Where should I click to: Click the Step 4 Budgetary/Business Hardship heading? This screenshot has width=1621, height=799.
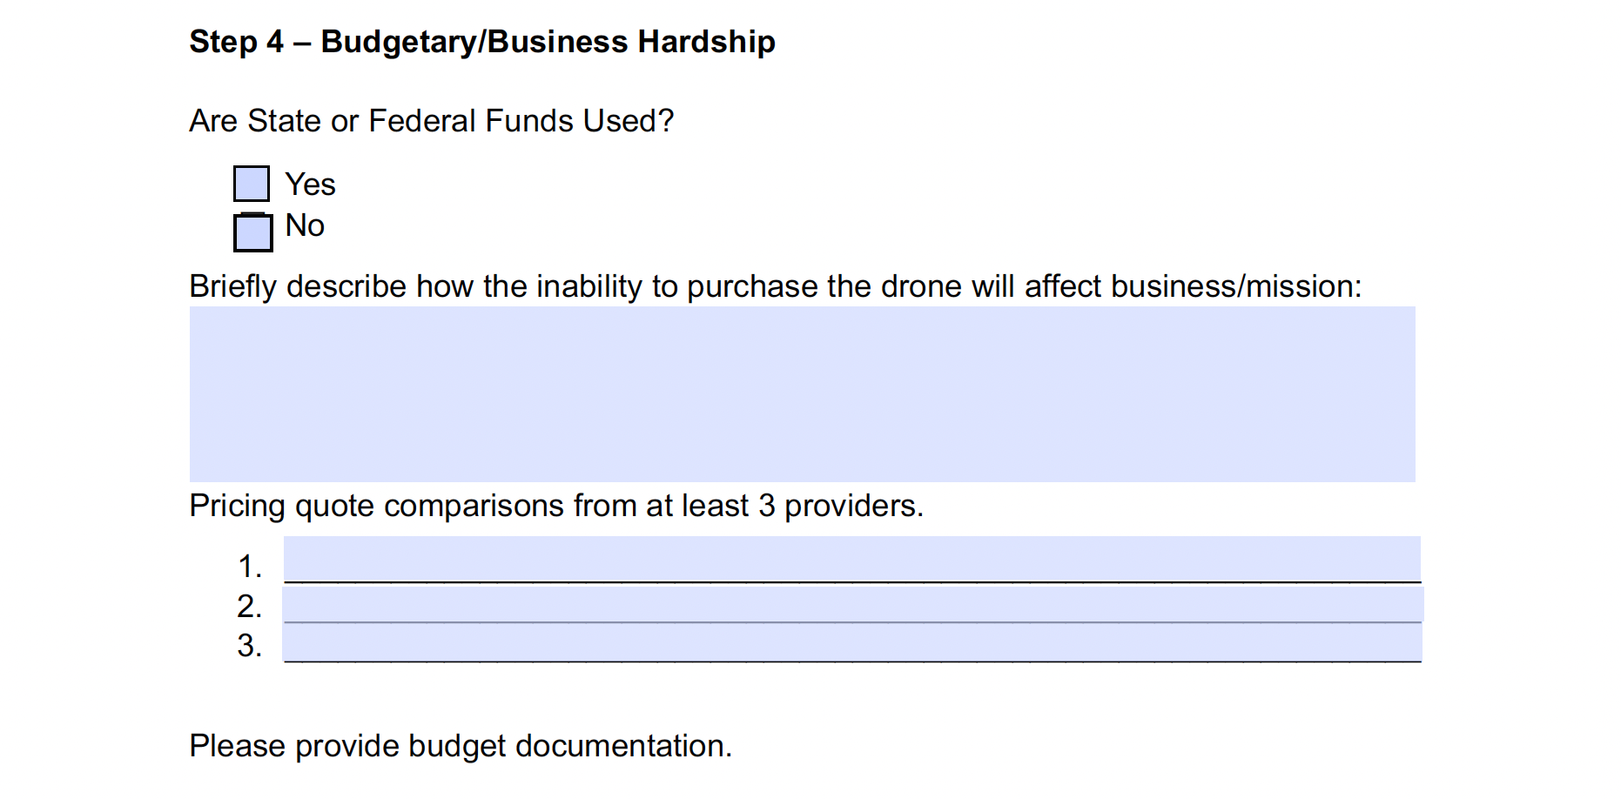pos(482,42)
